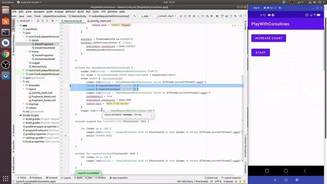
Task: Click UTF-8 encoding in status bar
Action: click(x=218, y=181)
